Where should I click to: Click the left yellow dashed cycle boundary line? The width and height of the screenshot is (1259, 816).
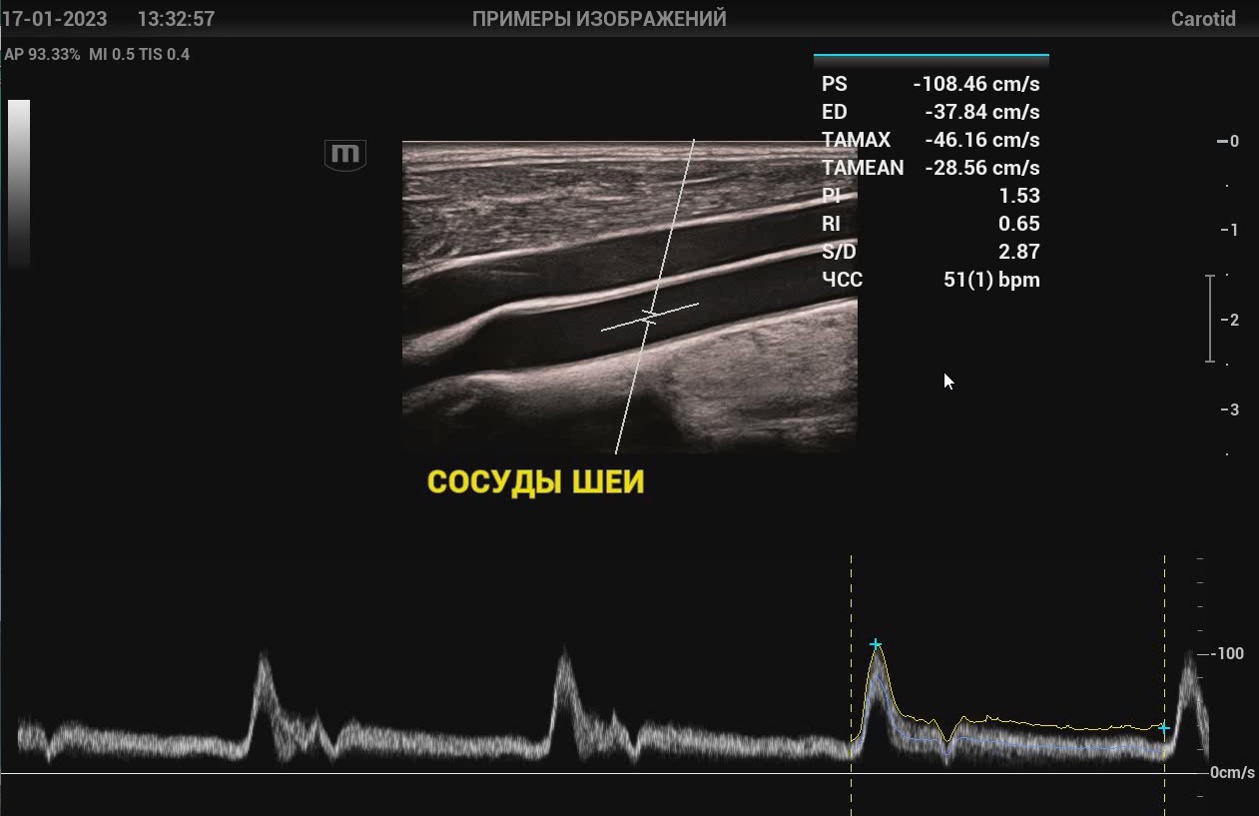pyautogui.click(x=851, y=599)
